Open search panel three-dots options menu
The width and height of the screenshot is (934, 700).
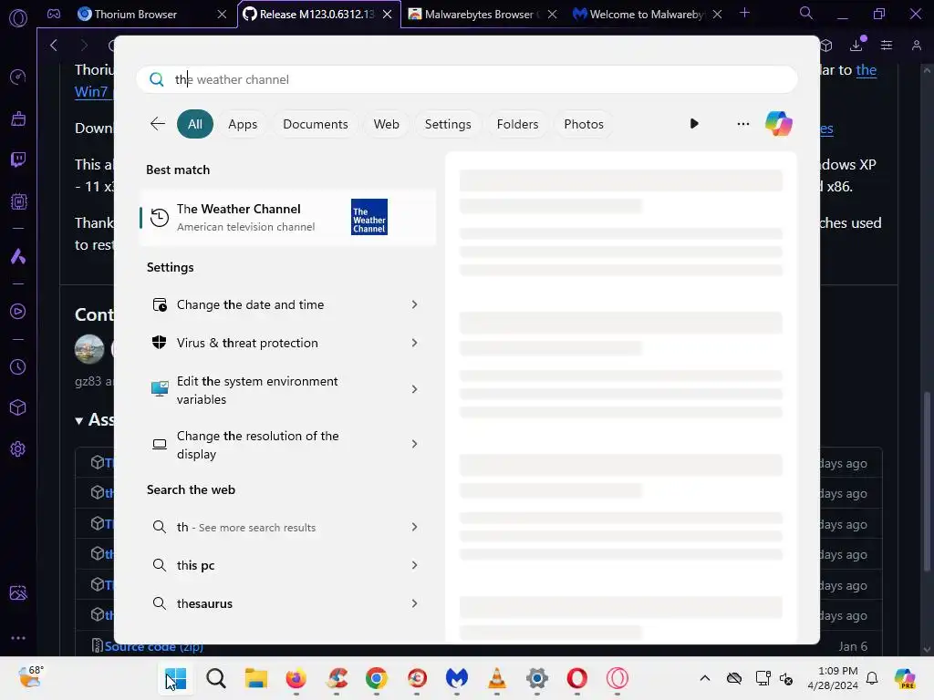[742, 124]
